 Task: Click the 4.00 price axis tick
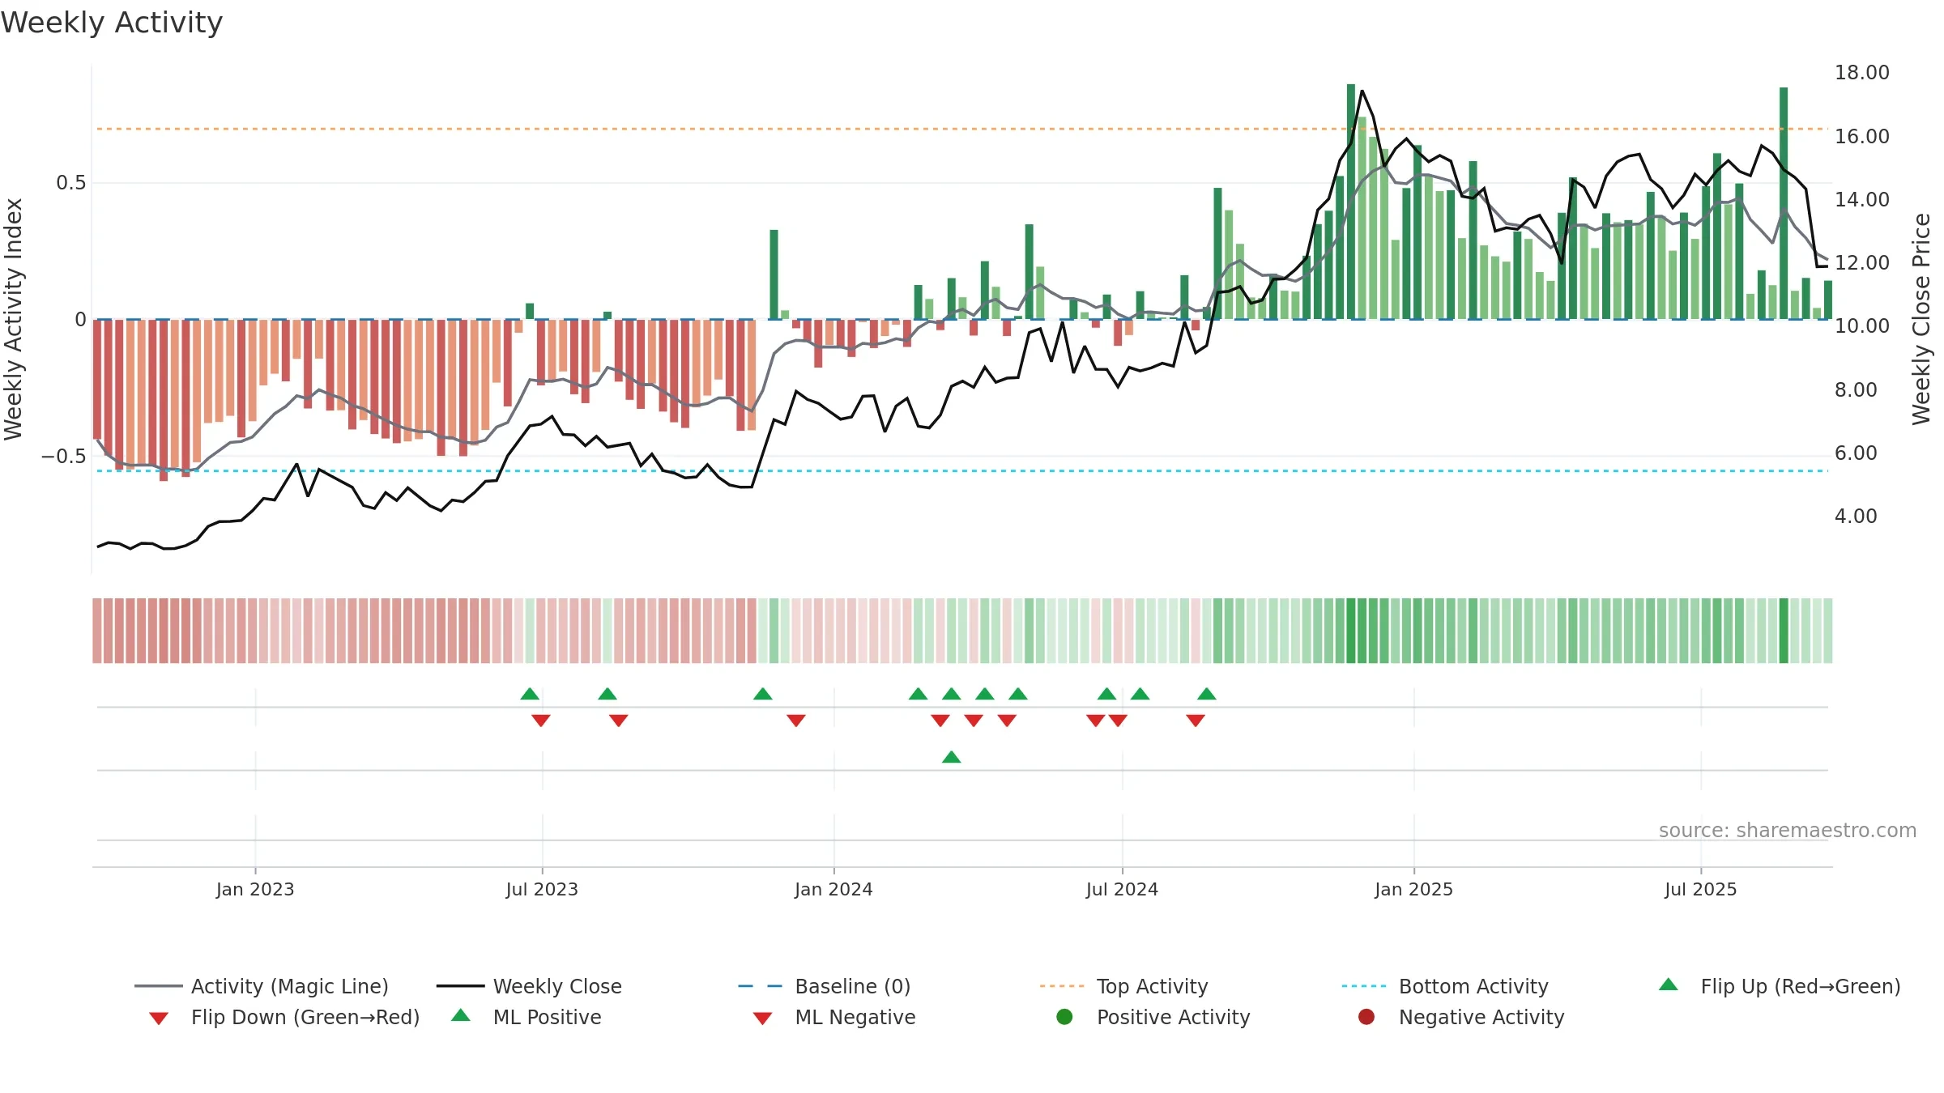tap(1856, 516)
